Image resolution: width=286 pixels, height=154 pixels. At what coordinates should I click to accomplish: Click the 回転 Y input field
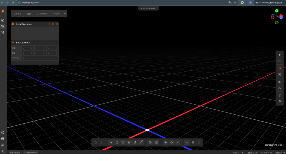click(x=40, y=53)
